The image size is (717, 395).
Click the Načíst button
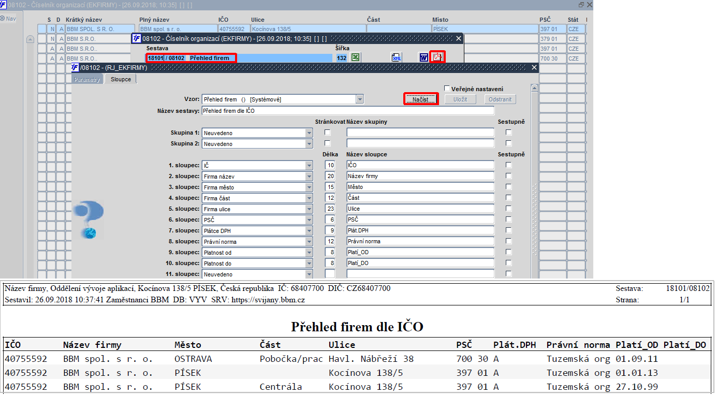tap(420, 99)
